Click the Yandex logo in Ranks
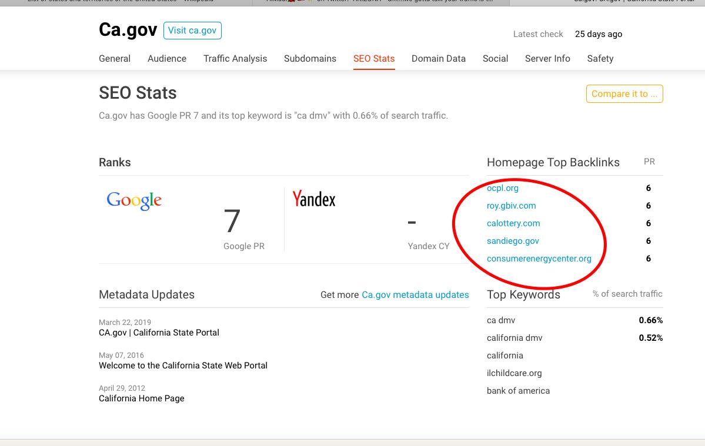Image resolution: width=705 pixels, height=446 pixels. click(314, 199)
